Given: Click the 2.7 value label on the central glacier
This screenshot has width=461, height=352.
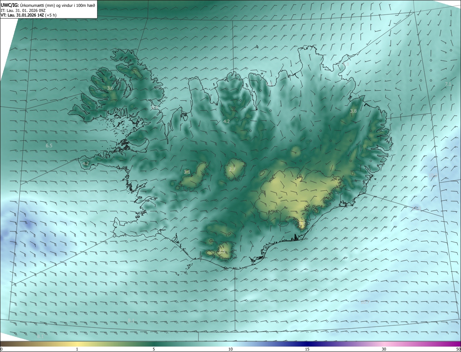Looking at the screenshot, I should 232,169.
